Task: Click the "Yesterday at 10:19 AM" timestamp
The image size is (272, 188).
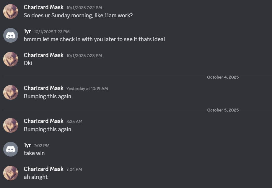Action: click(x=87, y=89)
